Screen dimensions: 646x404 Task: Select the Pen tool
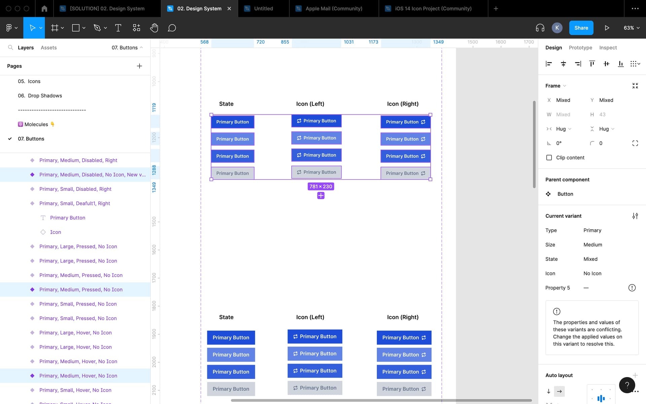pyautogui.click(x=97, y=28)
